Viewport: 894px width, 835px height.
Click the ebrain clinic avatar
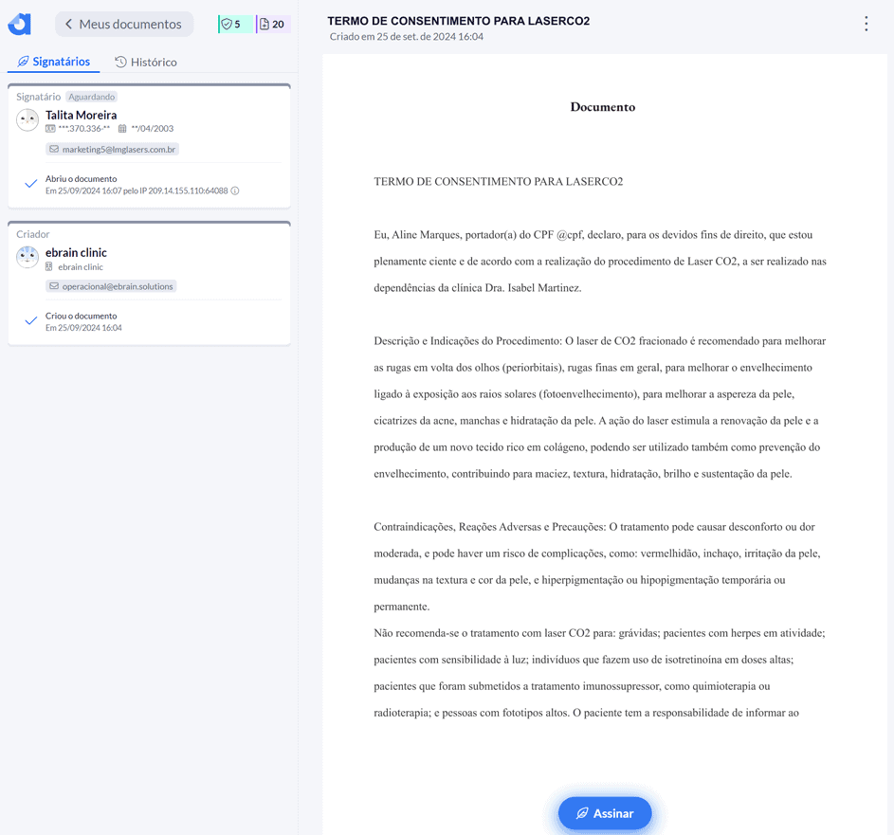pos(27,258)
